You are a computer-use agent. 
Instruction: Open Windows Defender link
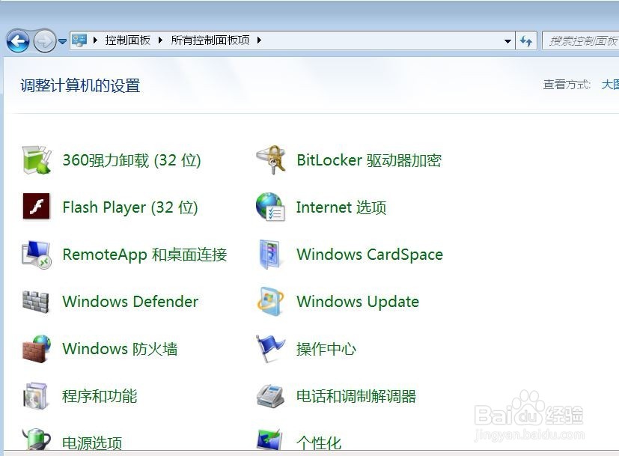tap(130, 302)
